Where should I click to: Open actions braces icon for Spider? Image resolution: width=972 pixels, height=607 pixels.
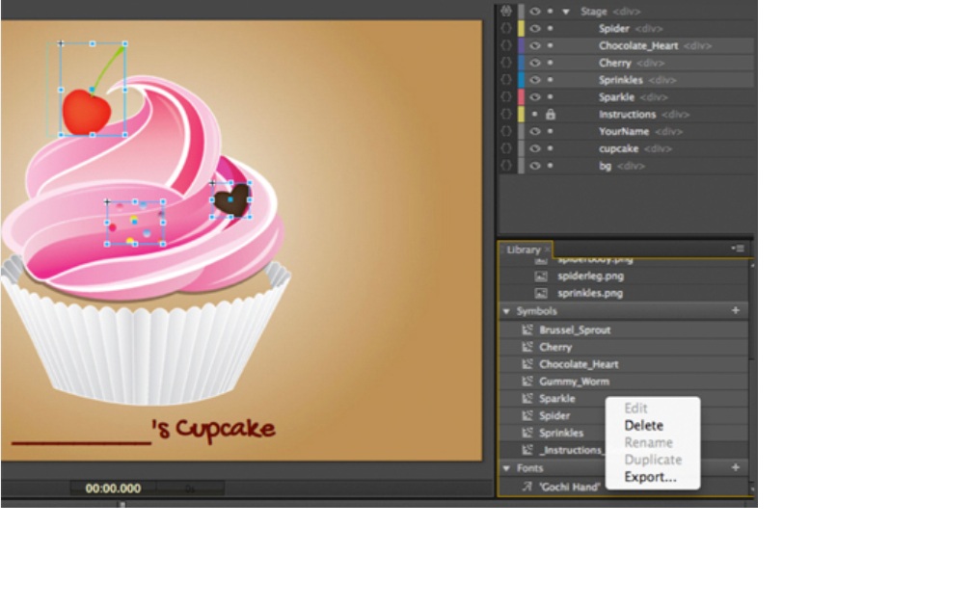click(x=505, y=29)
